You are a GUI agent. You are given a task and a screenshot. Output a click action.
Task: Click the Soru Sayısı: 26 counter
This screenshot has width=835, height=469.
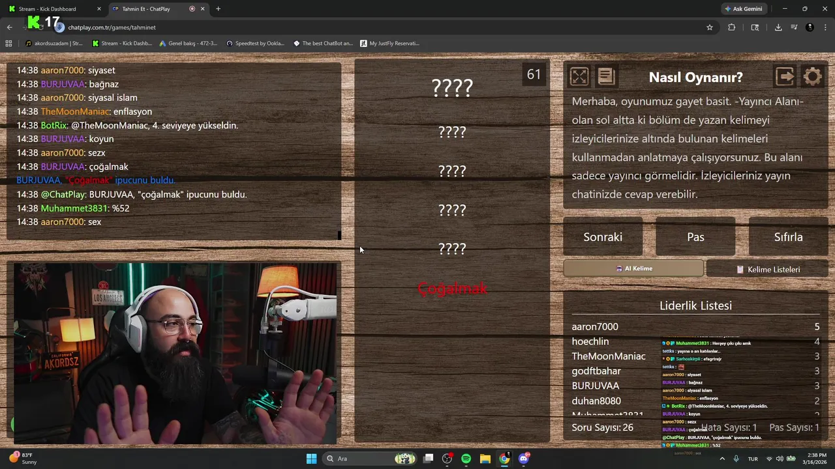tap(602, 427)
